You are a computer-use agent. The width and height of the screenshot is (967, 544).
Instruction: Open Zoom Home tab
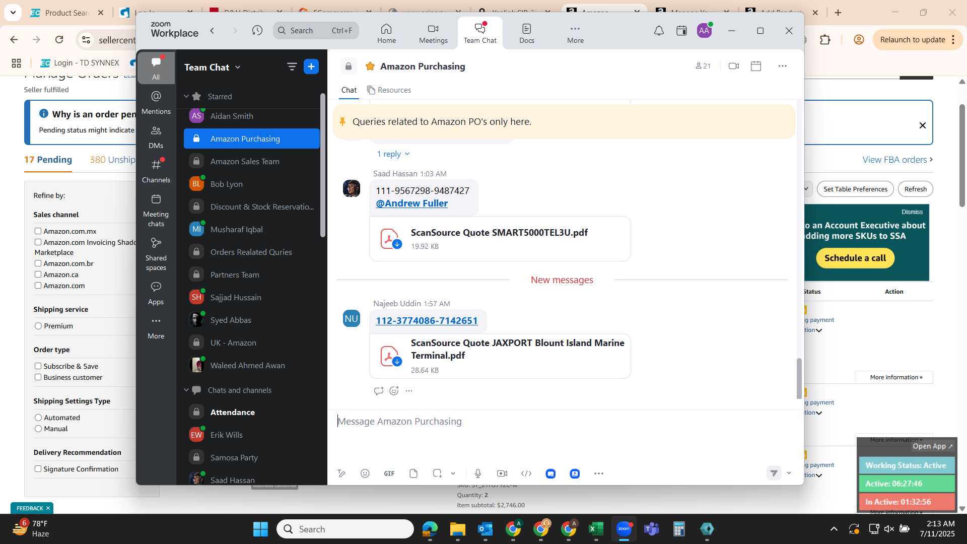(x=386, y=33)
